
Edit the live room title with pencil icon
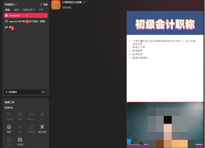pos(84,2)
